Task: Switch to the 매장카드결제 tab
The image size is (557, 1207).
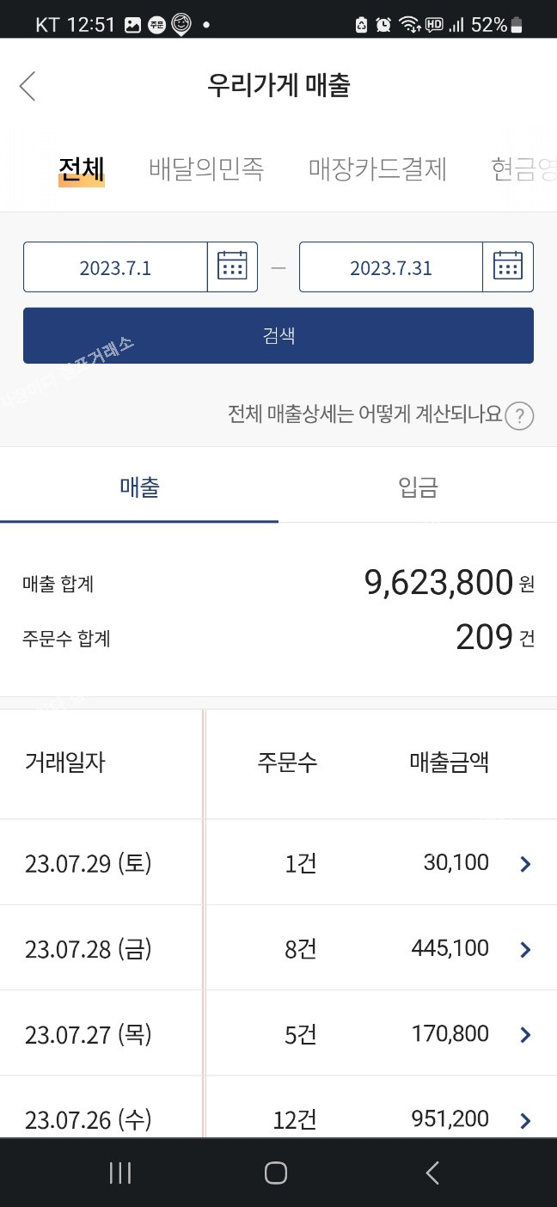Action: click(377, 168)
